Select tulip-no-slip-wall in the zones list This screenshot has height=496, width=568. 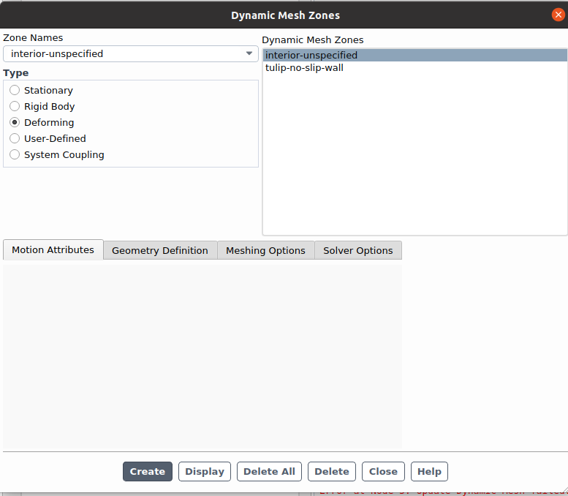pos(414,68)
